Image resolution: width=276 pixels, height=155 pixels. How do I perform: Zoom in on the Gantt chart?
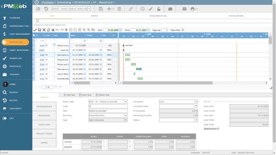[x=88, y=30]
